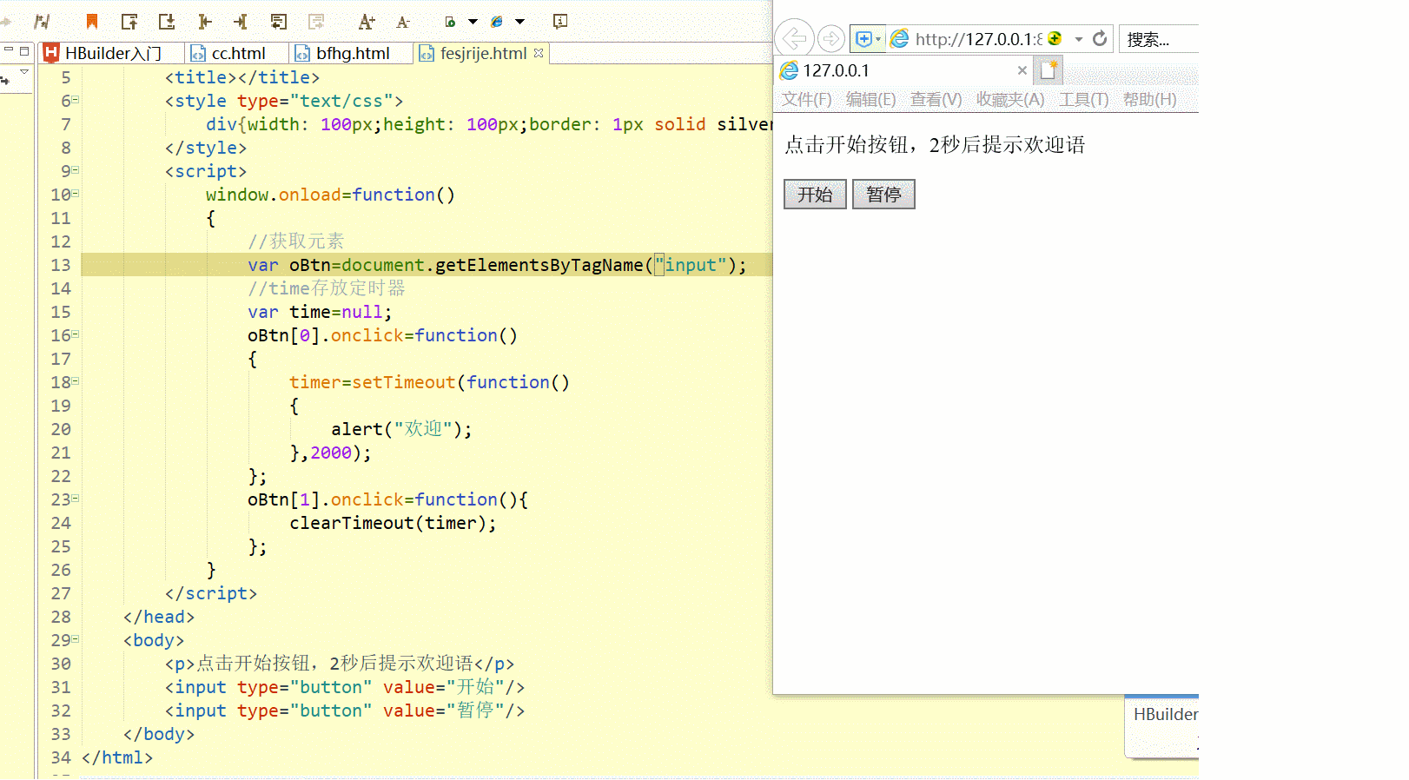Click line number 13 in the gutter
The image size is (1409, 780).
(x=60, y=265)
